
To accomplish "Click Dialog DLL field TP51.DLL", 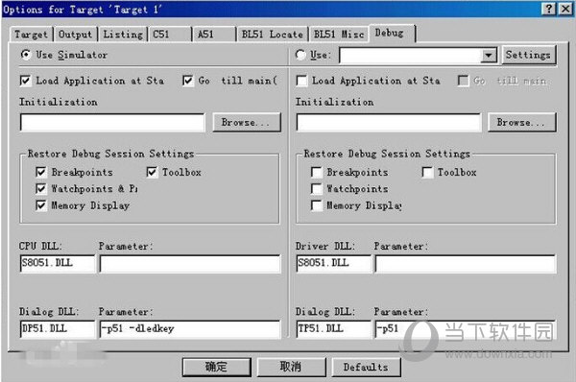I will [333, 329].
